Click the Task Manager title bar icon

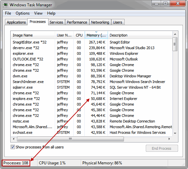coord(5,5)
